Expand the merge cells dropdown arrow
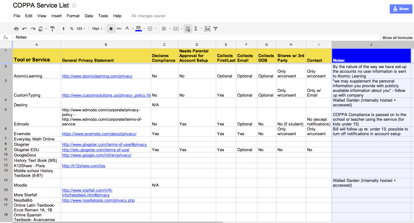 click(182, 29)
